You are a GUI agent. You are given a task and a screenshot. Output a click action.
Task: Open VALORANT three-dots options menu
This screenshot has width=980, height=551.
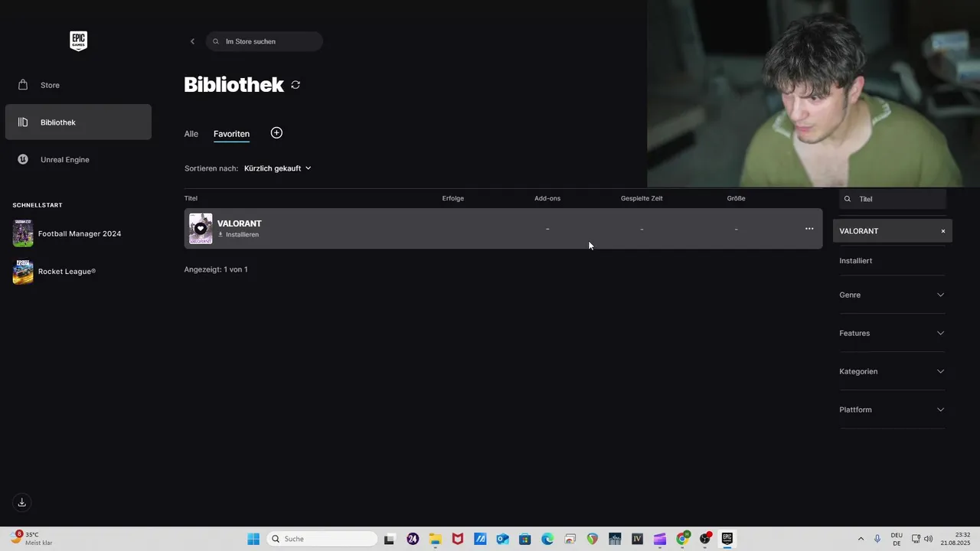click(809, 229)
